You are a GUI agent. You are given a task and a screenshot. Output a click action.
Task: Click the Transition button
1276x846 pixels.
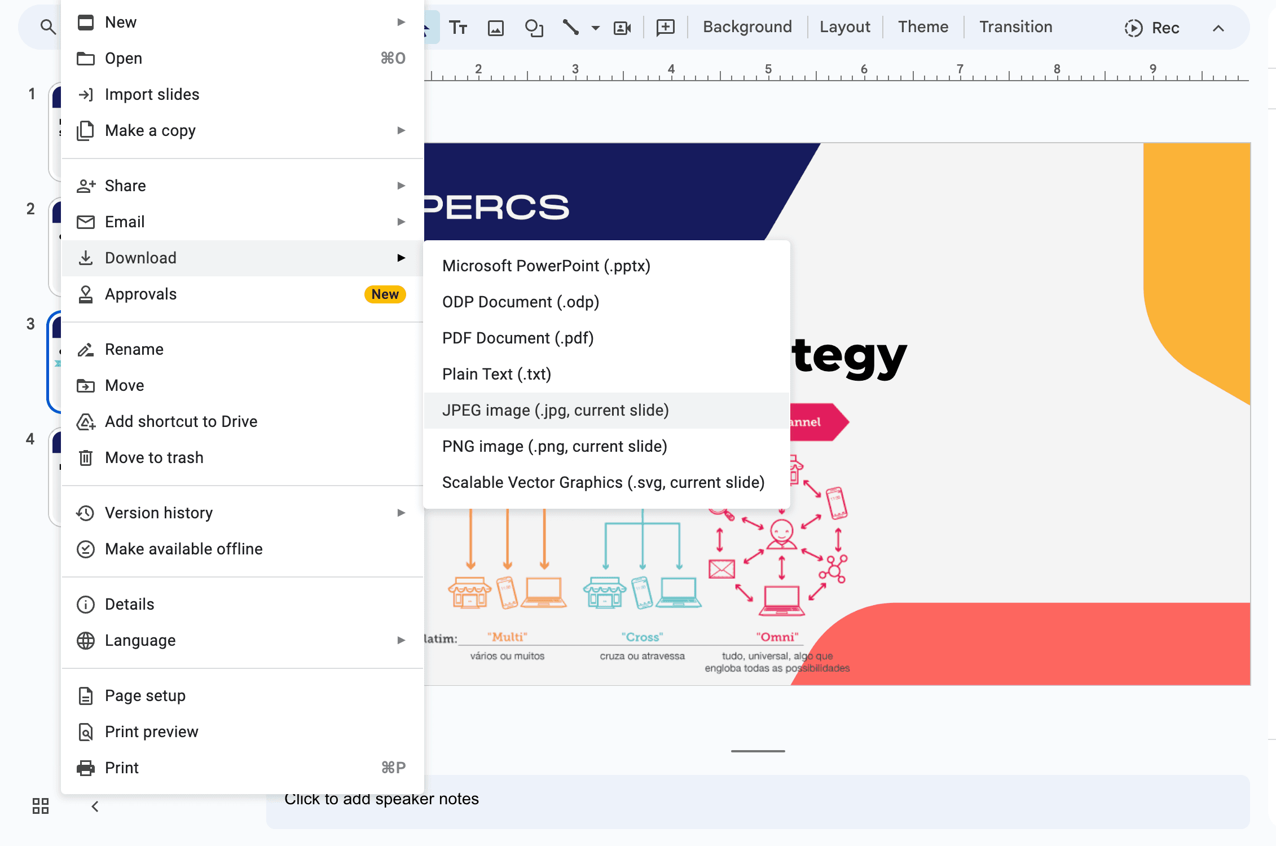(1015, 27)
